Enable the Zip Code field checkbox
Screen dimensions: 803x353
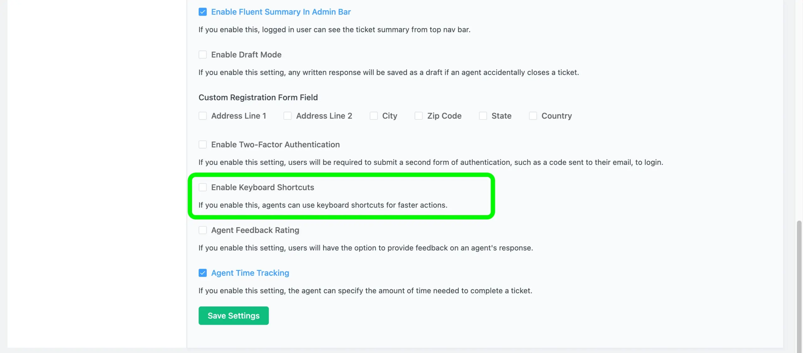[418, 116]
